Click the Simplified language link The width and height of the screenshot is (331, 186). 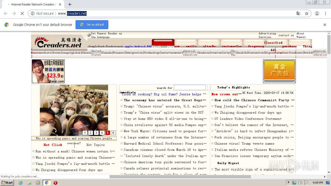point(97,46)
